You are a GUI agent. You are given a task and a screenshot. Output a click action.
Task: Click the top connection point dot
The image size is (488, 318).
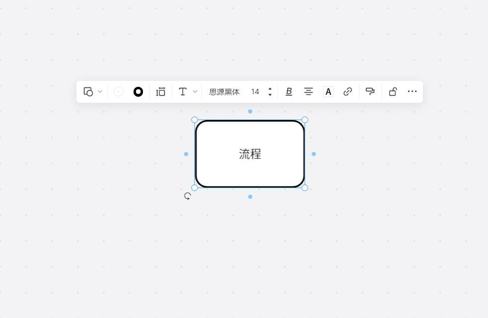(x=250, y=111)
